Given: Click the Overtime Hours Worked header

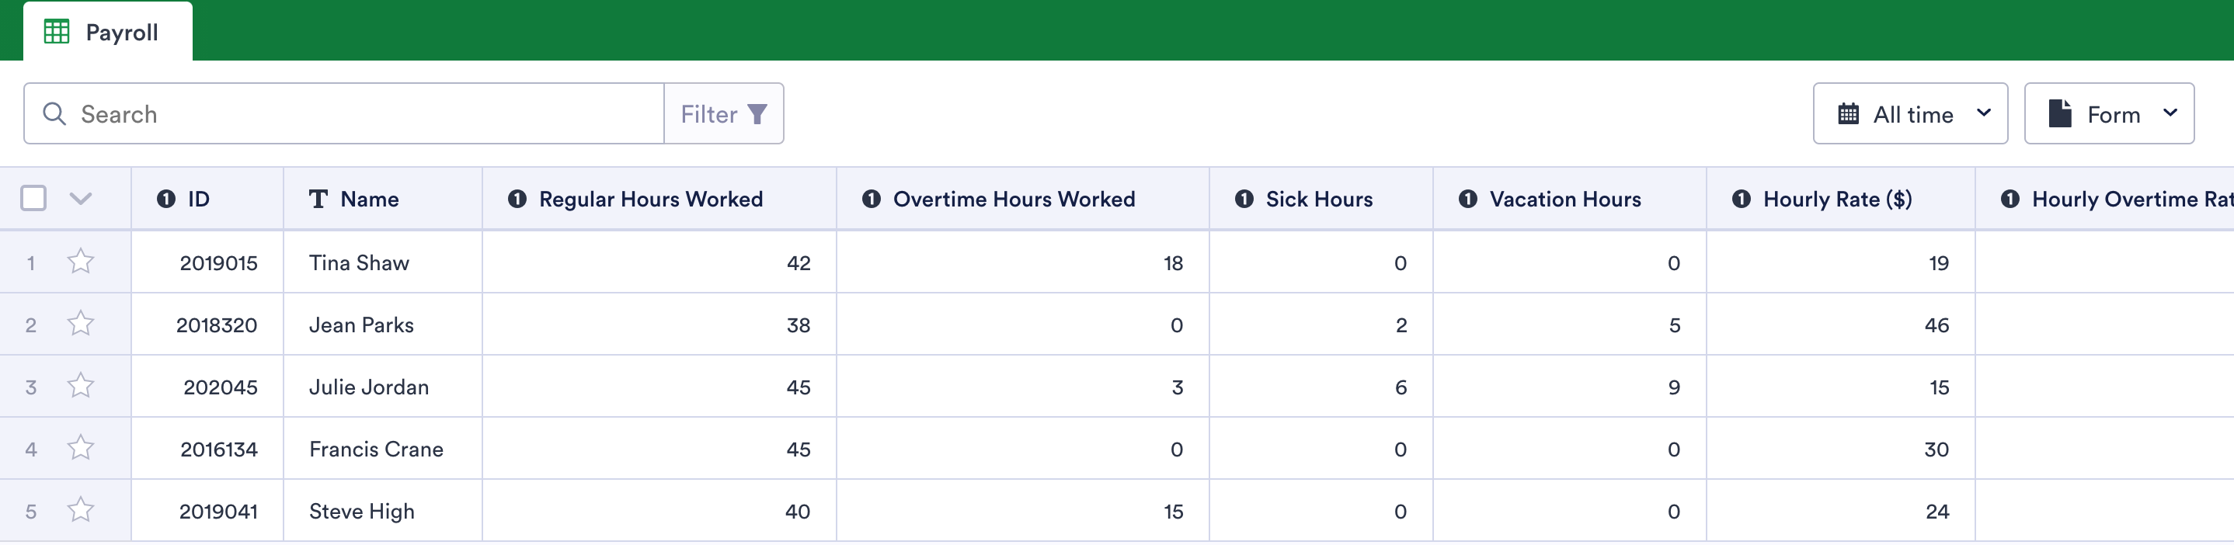Looking at the screenshot, I should tap(1013, 200).
